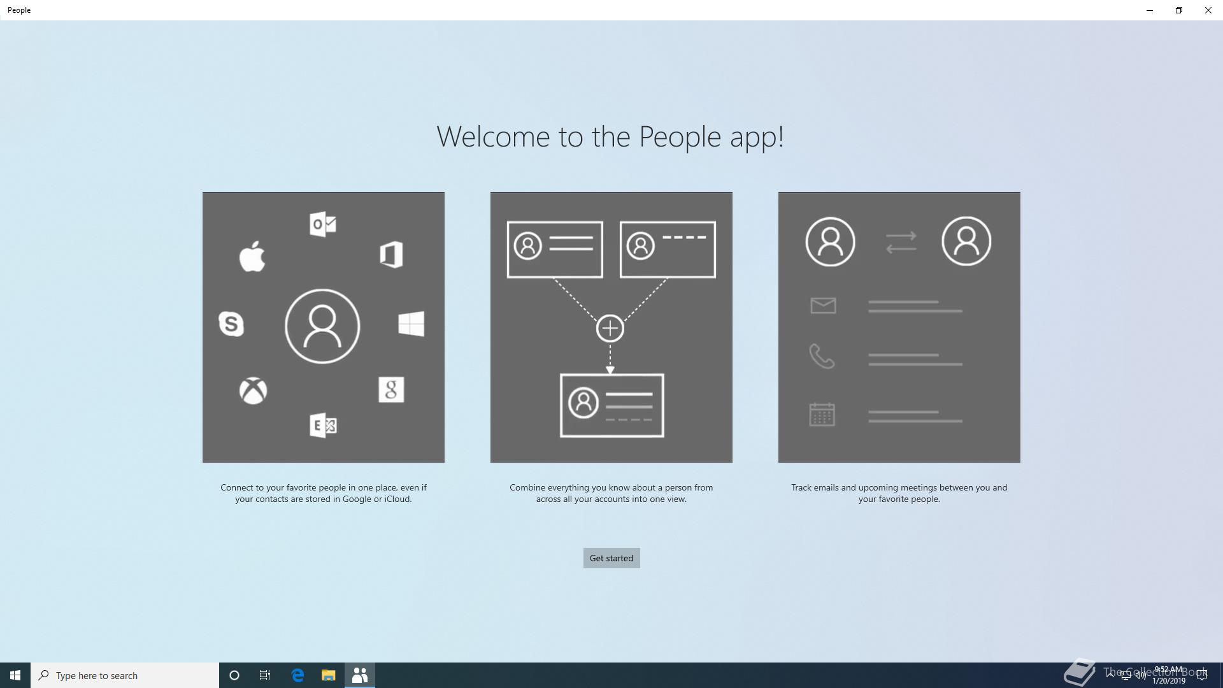Click the exchange arrows icon between avatars
Image resolution: width=1223 pixels, height=688 pixels.
tap(901, 241)
